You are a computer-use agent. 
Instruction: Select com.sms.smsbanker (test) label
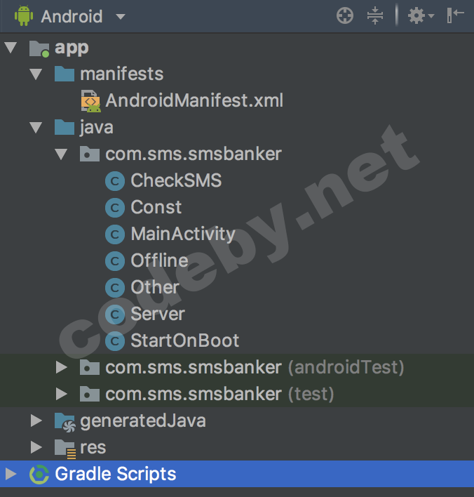(219, 394)
